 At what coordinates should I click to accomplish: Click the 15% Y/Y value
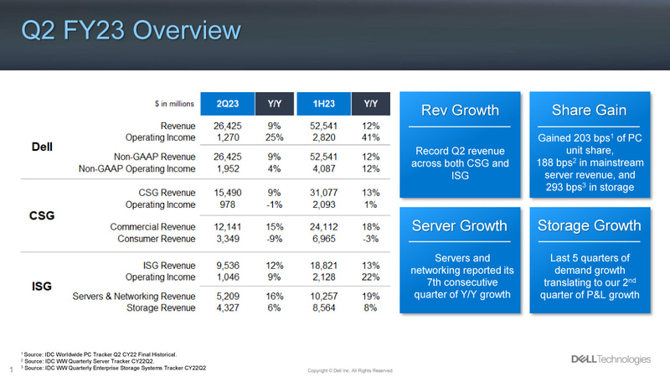click(x=275, y=227)
